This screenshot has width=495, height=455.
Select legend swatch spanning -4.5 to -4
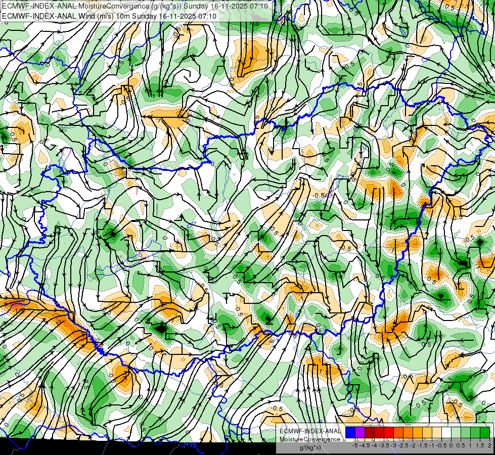[370, 432]
